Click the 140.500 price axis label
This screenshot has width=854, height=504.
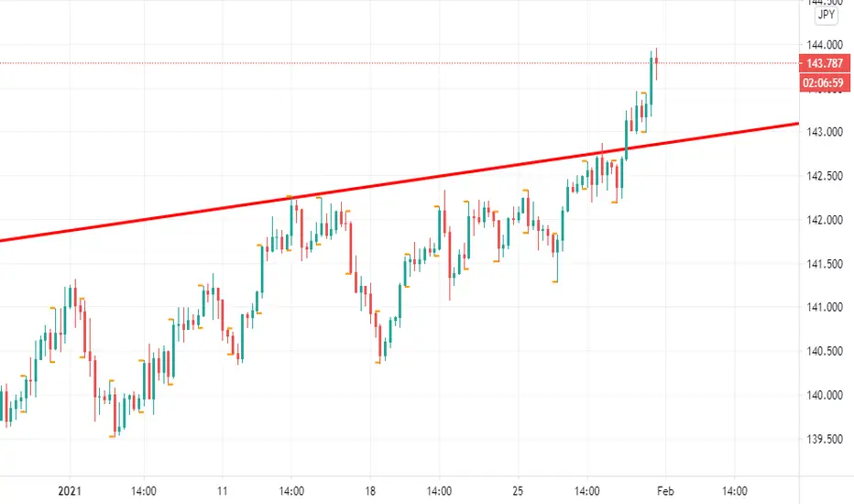click(825, 352)
